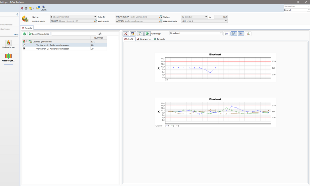
Task: Click the red X button in the chart toolbar
Action: click(126, 34)
